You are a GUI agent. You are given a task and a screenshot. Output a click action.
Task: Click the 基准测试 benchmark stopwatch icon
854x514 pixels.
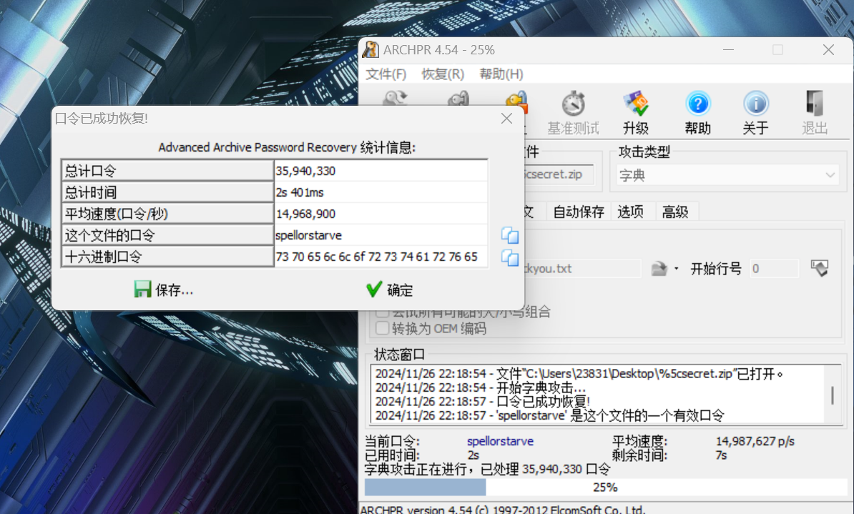tap(574, 104)
